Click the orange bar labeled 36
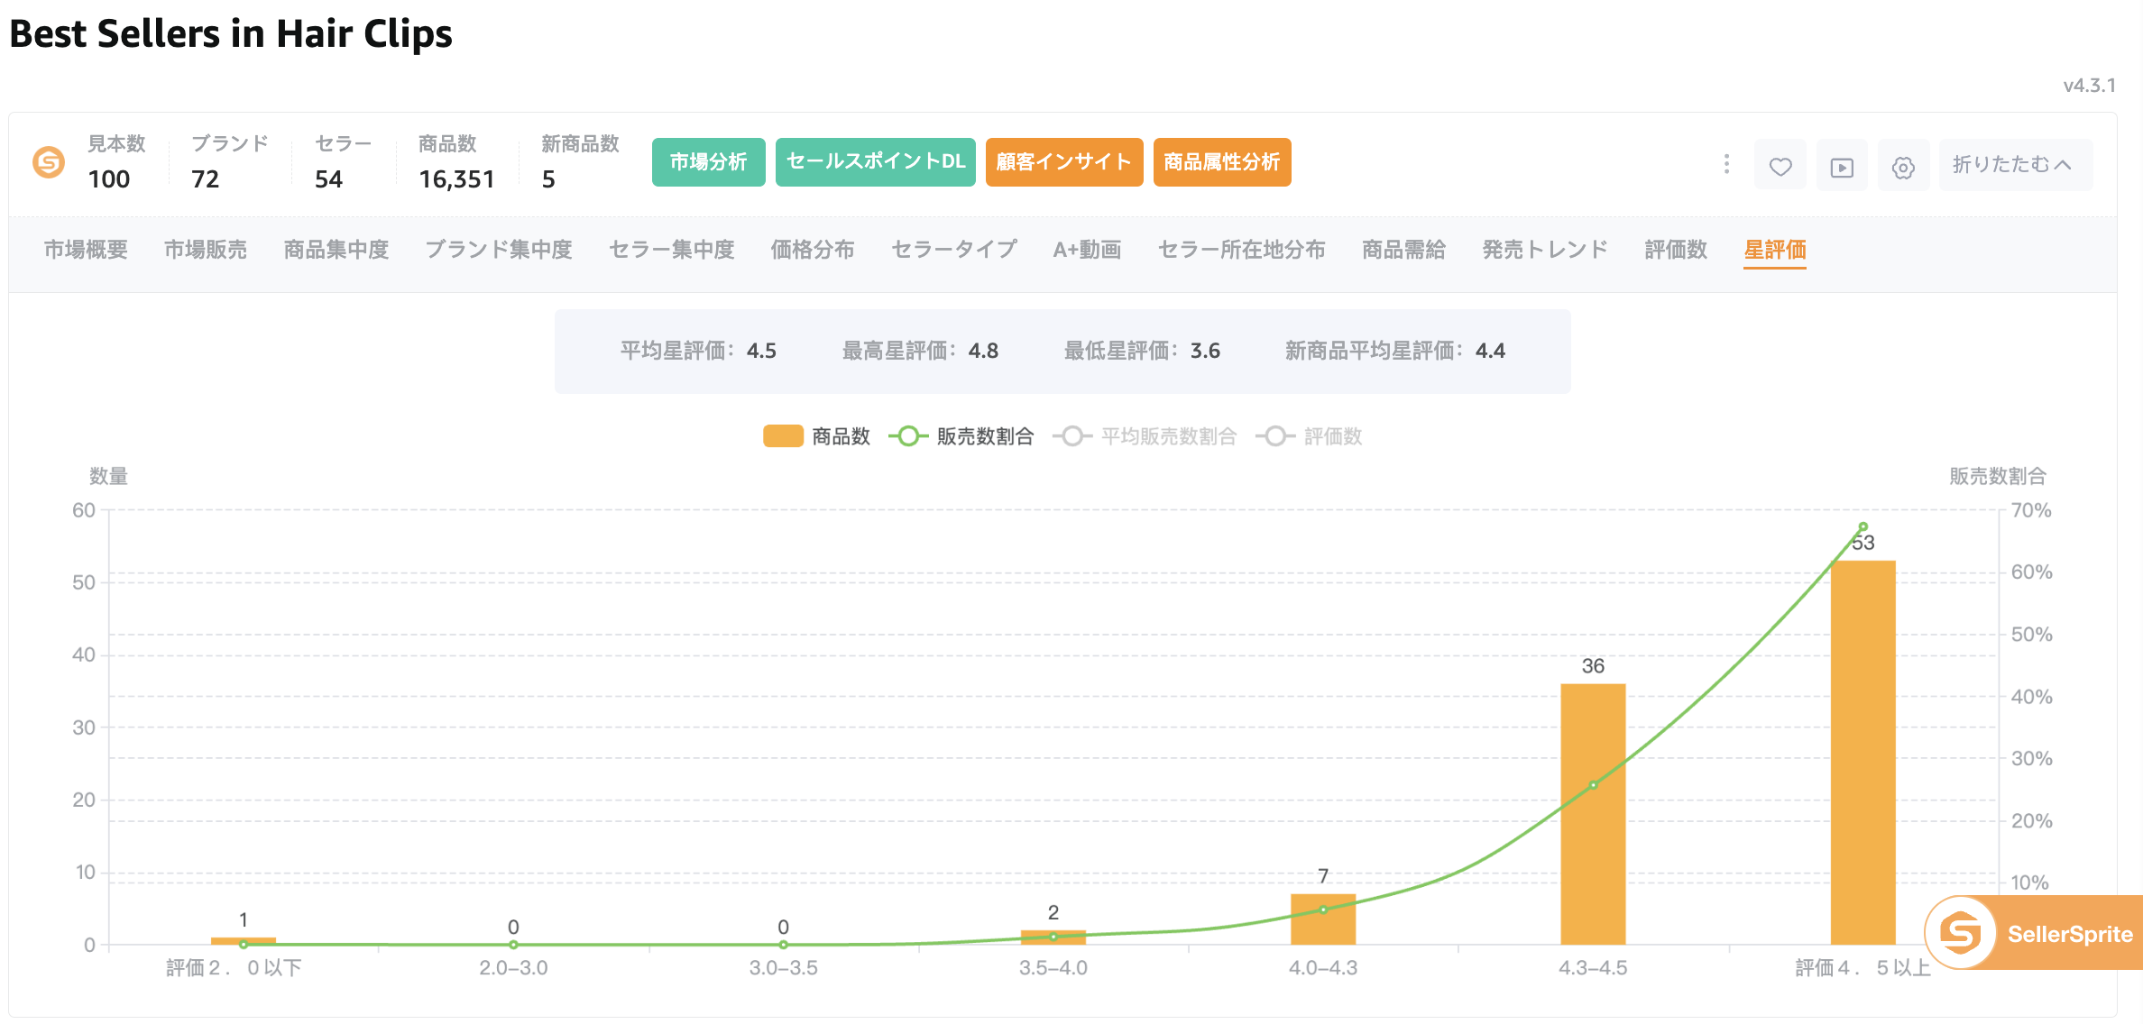 coord(1593,814)
